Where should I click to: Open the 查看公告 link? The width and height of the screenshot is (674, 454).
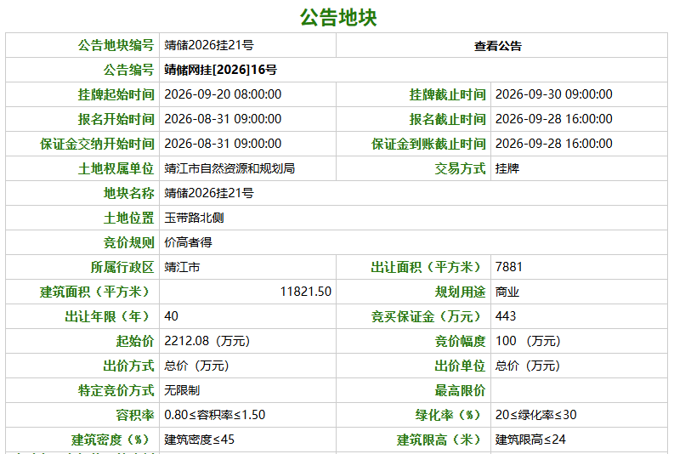[498, 46]
